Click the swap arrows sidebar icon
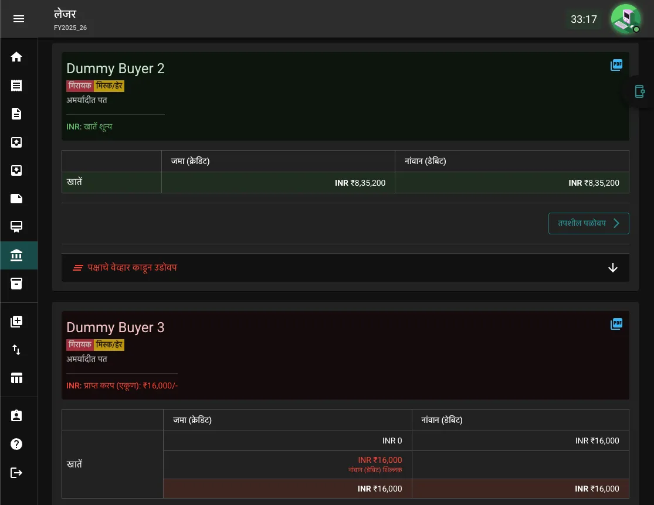 point(16,350)
